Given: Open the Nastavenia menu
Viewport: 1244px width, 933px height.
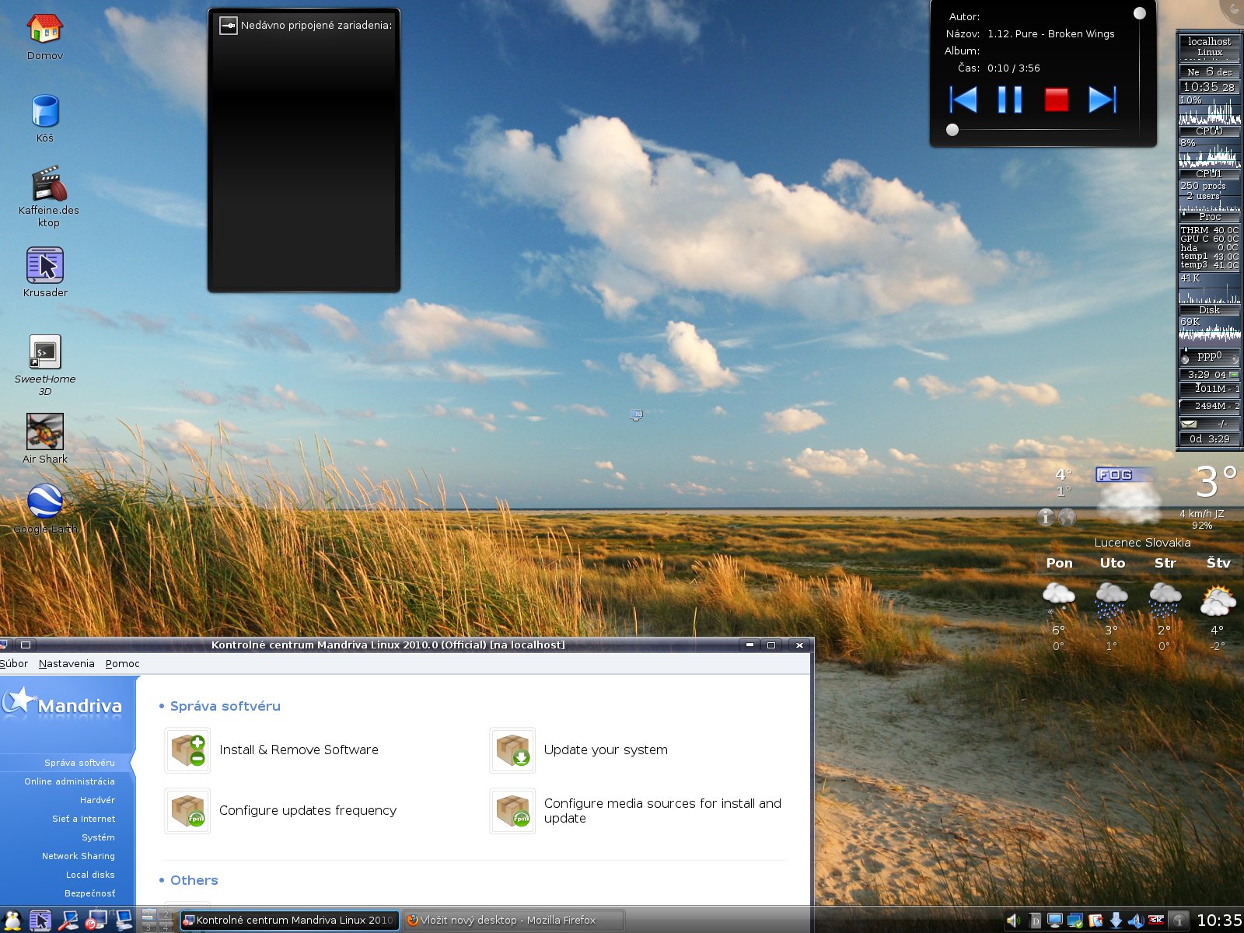Looking at the screenshot, I should (67, 663).
